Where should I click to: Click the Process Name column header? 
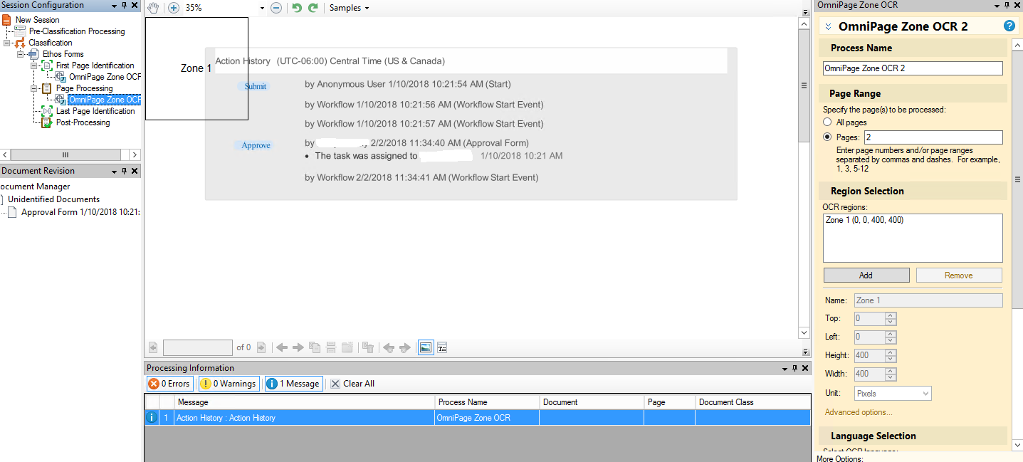tap(488, 402)
